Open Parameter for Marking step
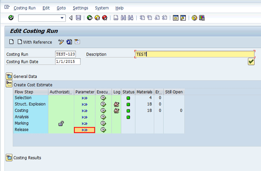The image size is (261, 171). click(x=84, y=124)
